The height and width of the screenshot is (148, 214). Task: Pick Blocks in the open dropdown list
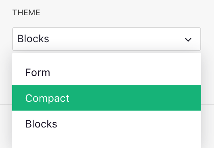pyautogui.click(x=107, y=123)
